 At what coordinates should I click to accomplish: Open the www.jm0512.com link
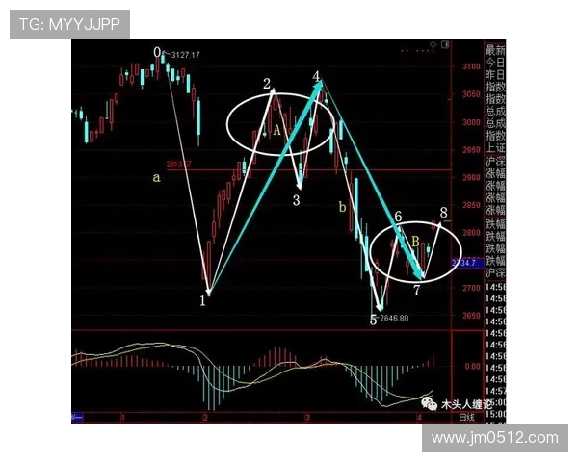tap(495, 438)
